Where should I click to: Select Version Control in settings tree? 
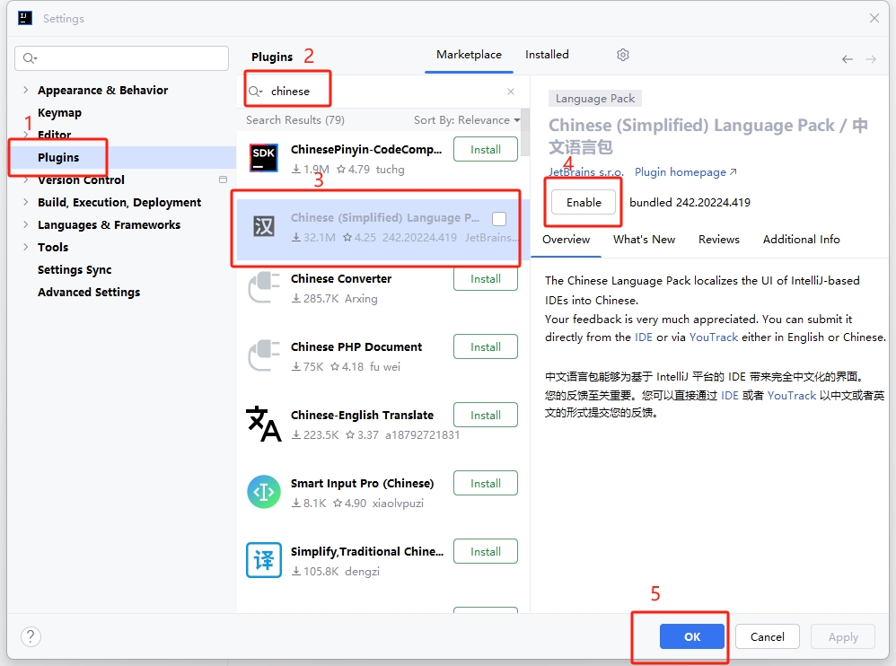81,180
